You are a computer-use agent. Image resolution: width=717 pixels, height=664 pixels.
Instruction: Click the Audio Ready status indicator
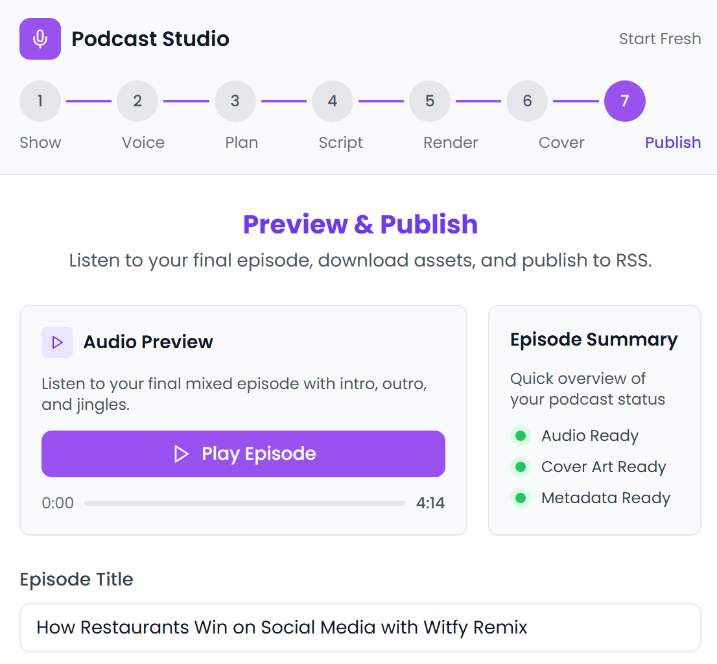click(521, 436)
